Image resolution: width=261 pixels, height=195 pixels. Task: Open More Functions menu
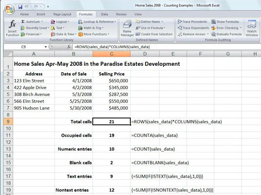[x=94, y=34]
